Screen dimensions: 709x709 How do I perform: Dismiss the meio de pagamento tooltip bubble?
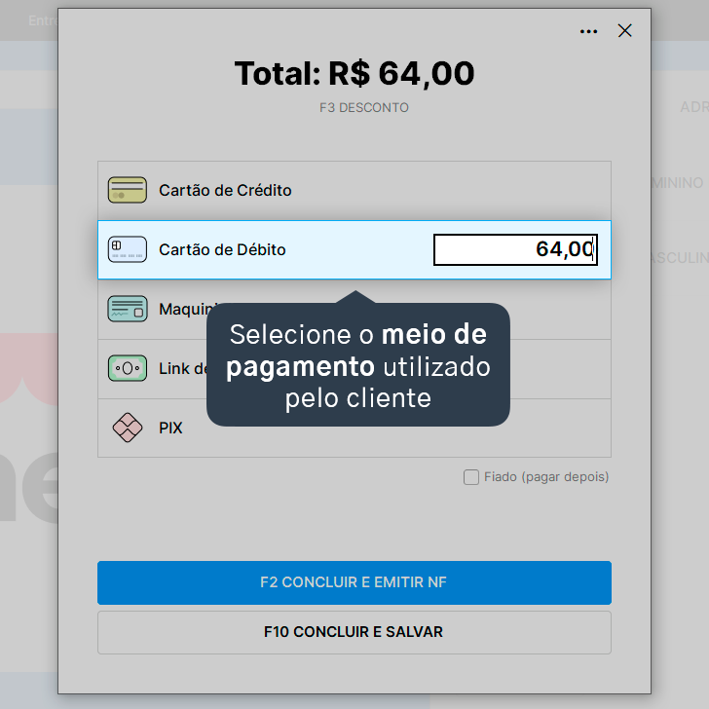pos(357,364)
